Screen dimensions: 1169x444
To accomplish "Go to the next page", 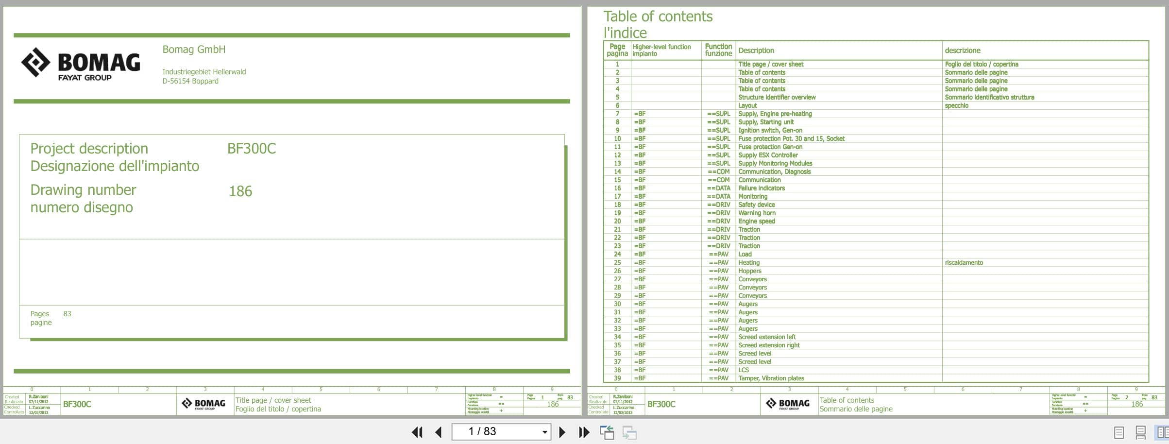I will 562,432.
